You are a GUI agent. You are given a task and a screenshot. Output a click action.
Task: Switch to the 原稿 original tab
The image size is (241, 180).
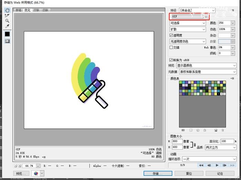pyautogui.click(x=19, y=10)
